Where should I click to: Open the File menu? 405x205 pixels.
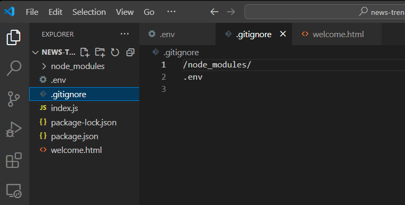pos(32,12)
